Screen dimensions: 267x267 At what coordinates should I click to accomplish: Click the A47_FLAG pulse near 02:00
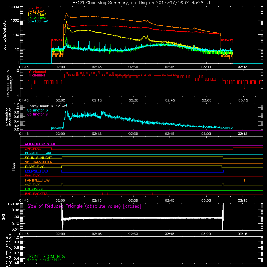62,185
